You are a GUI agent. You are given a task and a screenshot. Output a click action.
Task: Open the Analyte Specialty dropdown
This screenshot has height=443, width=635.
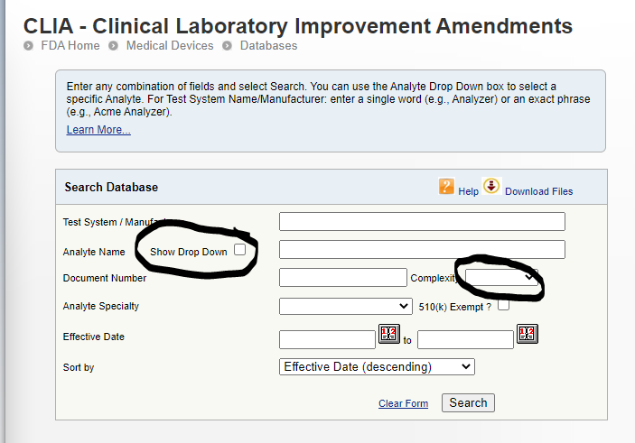pos(345,307)
